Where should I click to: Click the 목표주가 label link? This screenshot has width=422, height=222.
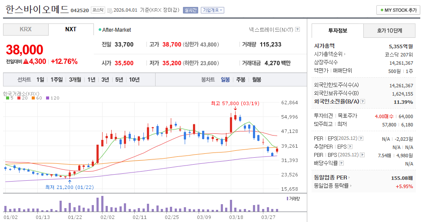(x=347, y=116)
